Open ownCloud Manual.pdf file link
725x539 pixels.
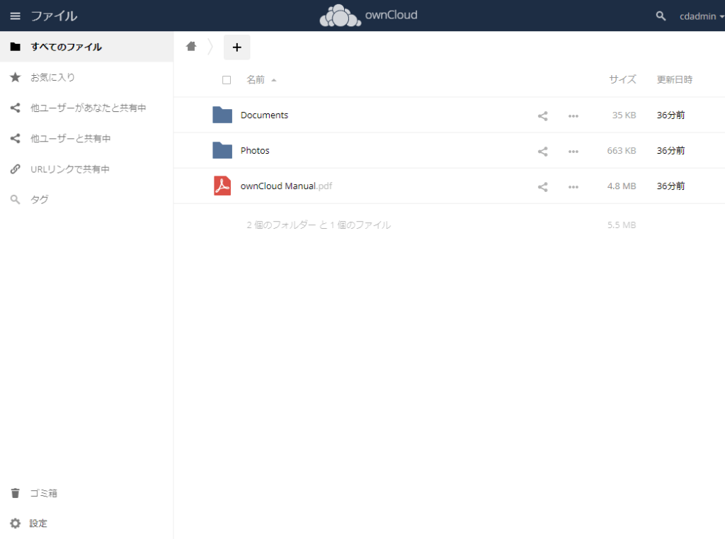[286, 186]
